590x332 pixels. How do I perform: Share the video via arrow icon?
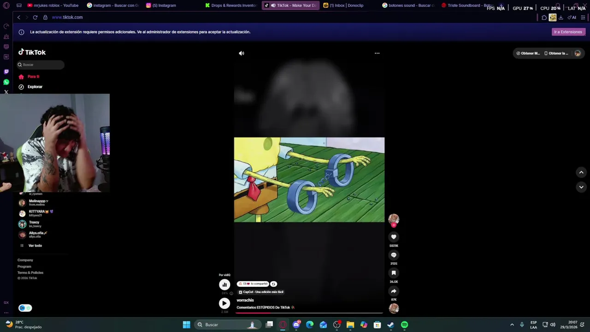coord(394,291)
